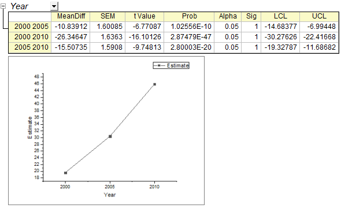
Task: Collapse the Year section tree node
Action: click(x=3, y=6)
